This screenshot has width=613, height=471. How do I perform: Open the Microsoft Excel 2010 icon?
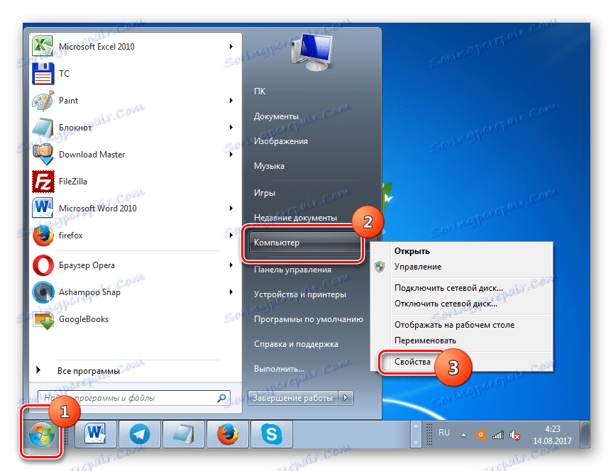43,47
